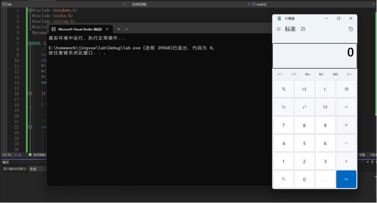Click the plus key on calculator
377x203 pixels.
(x=346, y=161)
